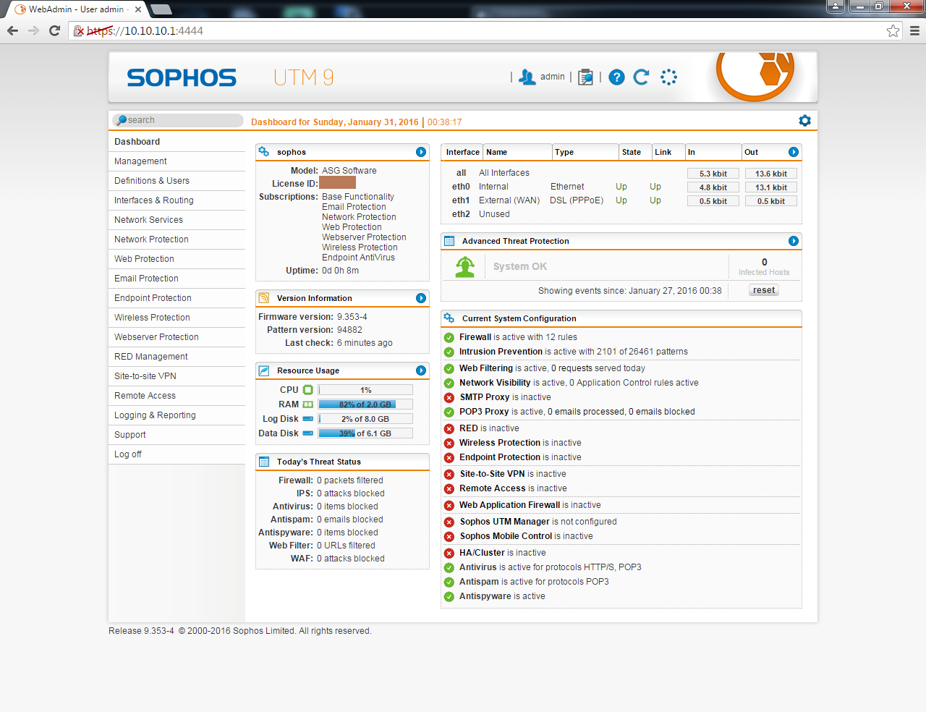
Task: Open the clipboard notes icon in header
Action: pyautogui.click(x=585, y=77)
